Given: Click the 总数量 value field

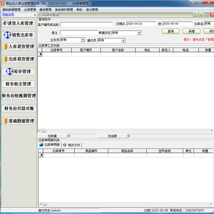Looking at the screenshot, I should (x=82, y=136).
